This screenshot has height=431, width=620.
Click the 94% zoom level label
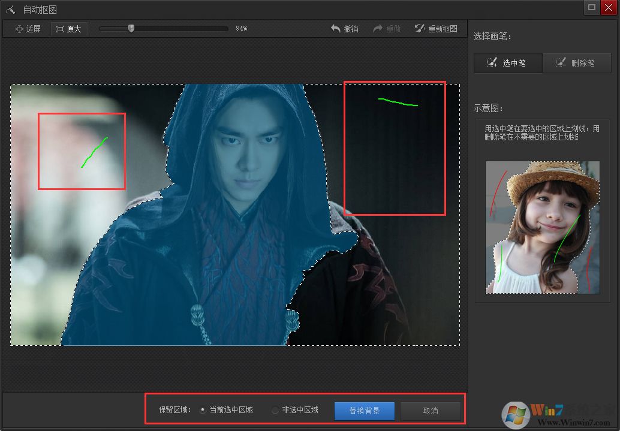(x=242, y=28)
